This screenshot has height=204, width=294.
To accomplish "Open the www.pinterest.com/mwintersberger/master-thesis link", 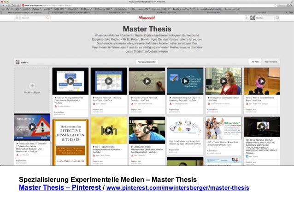I will (x=178, y=188).
